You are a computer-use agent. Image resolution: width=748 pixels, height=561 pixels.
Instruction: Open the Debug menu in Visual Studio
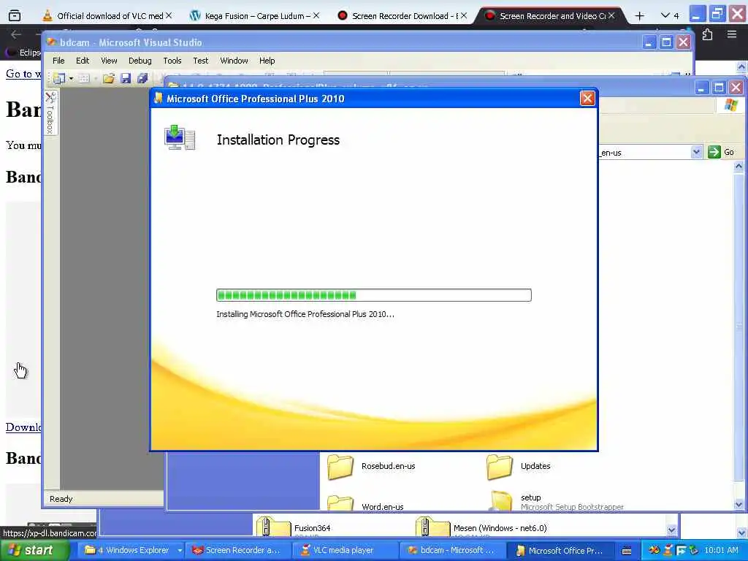click(140, 61)
